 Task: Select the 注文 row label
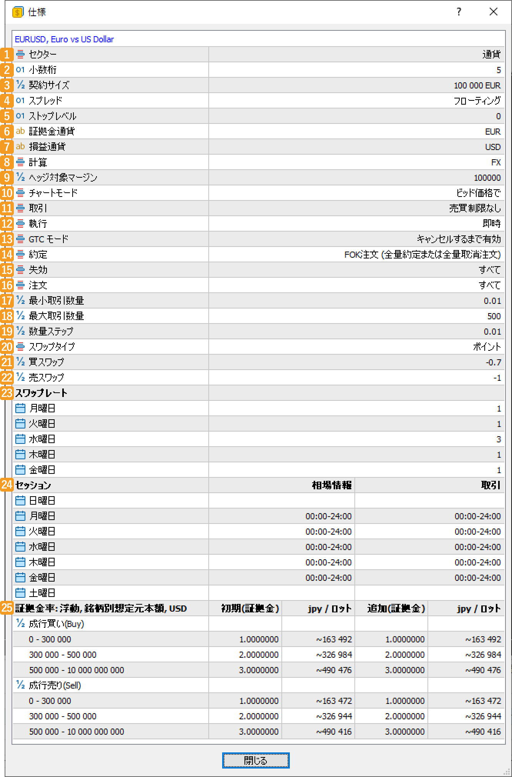[38, 285]
